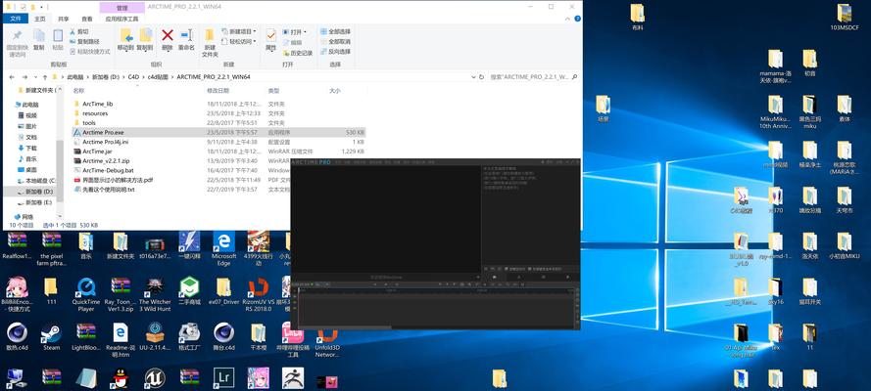871x391 pixels.
Task: Sort by 修改日期 column header
Action: (x=218, y=90)
